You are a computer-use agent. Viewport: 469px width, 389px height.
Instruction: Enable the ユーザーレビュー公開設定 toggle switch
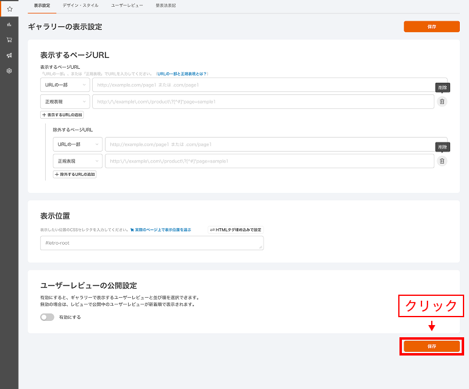47,317
